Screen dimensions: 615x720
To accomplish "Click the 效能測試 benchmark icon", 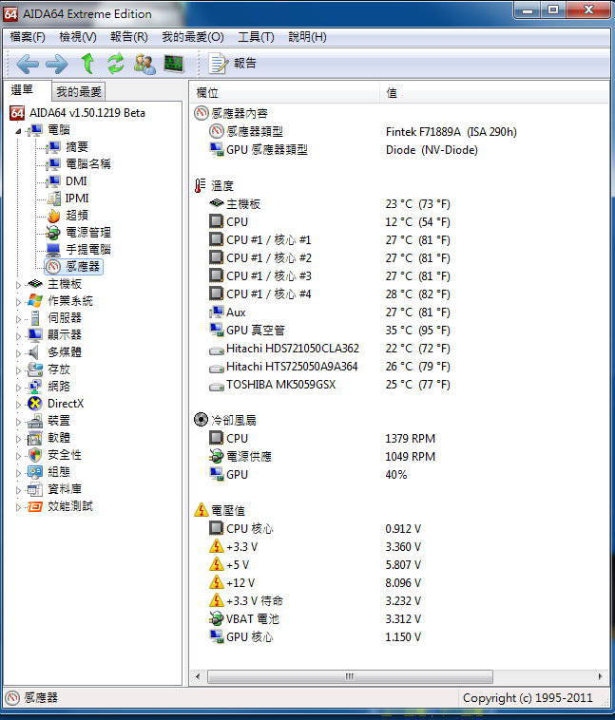I will (35, 507).
